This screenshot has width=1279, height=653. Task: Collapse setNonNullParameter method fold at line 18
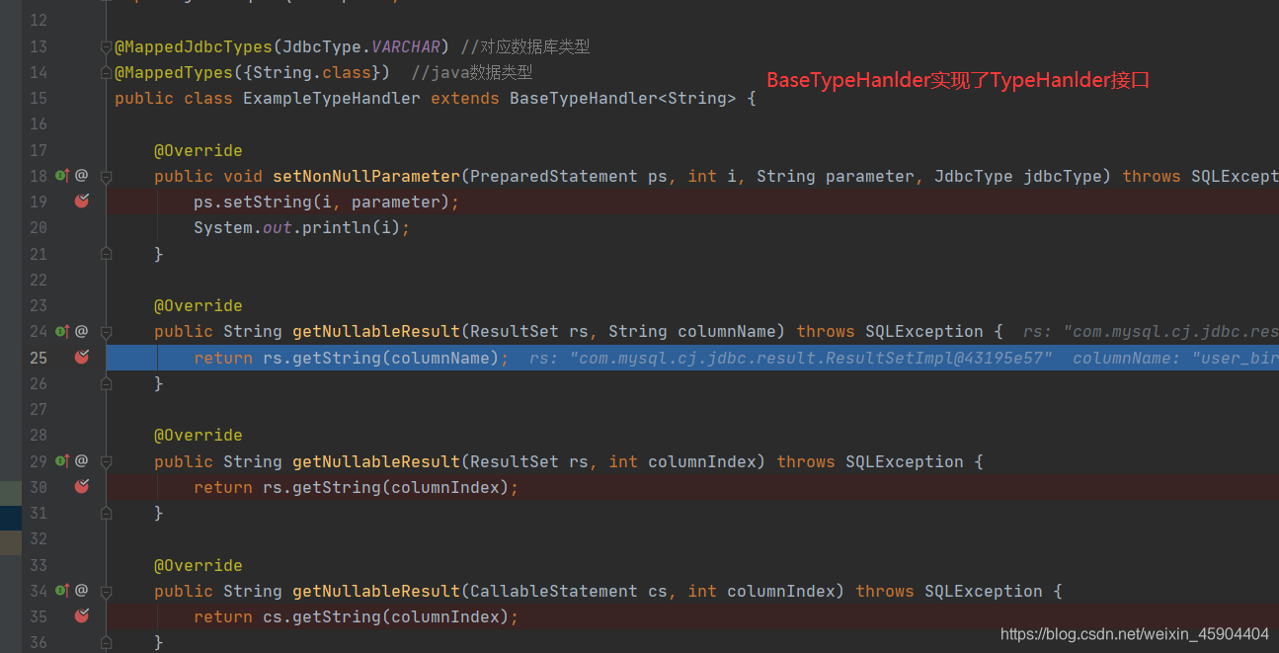pyautogui.click(x=106, y=176)
